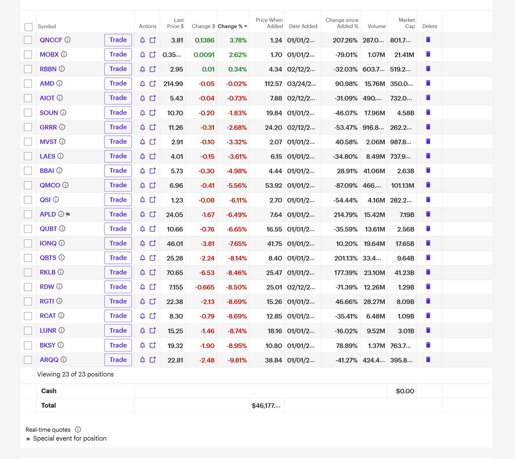Sort by the Volume column header
The width and height of the screenshot is (515, 459).
point(376,26)
